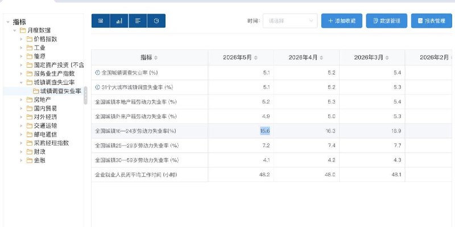Click the sidebar panel drag handle

85,96
